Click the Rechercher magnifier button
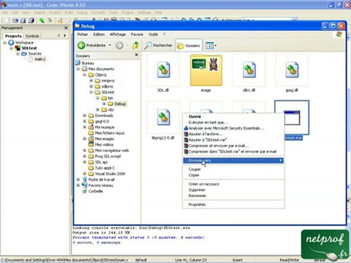Viewport: 351px width, 263px height. click(158, 45)
